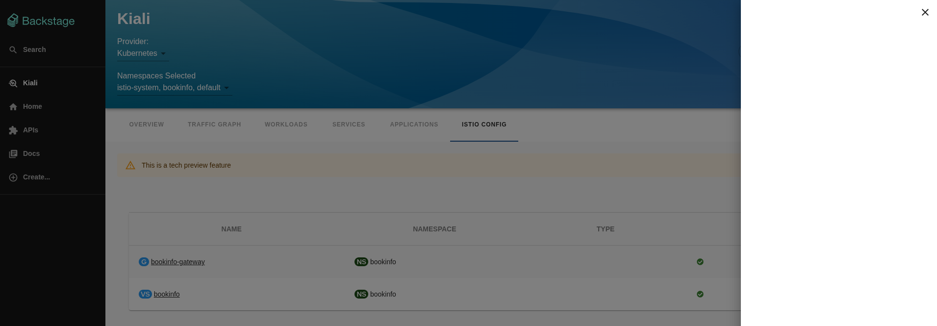Click valid checkmark in VS bookinfo row

700,294
